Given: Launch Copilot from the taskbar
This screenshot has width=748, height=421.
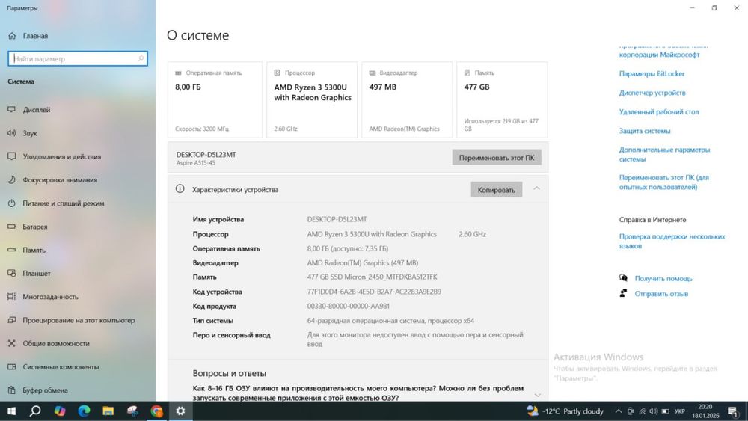Looking at the screenshot, I should [x=60, y=411].
